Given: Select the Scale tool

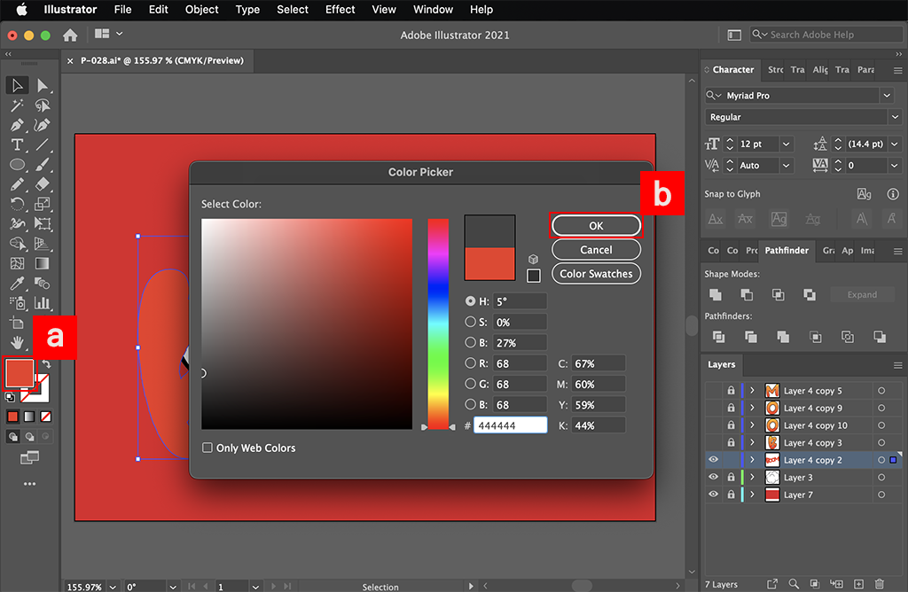Looking at the screenshot, I should point(43,204).
